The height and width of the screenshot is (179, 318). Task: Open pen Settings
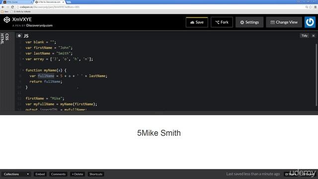(249, 22)
